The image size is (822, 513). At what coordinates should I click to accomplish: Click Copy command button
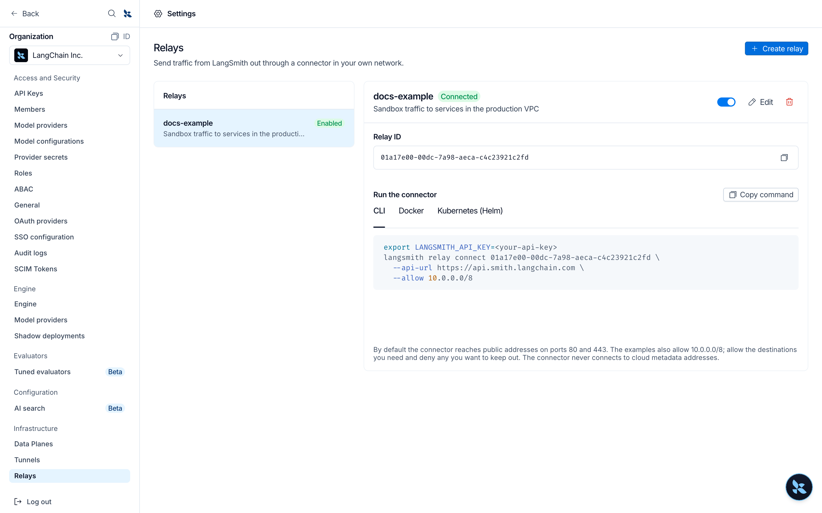(761, 195)
